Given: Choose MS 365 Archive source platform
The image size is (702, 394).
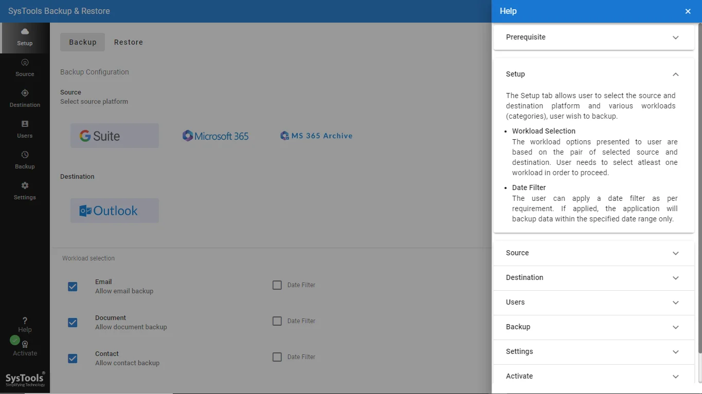Looking at the screenshot, I should pos(316,136).
